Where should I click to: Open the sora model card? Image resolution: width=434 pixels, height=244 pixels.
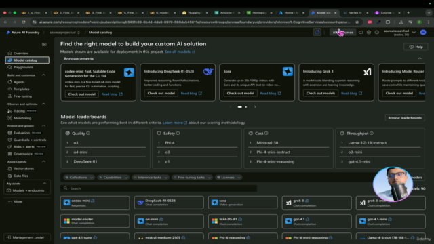click(x=243, y=203)
